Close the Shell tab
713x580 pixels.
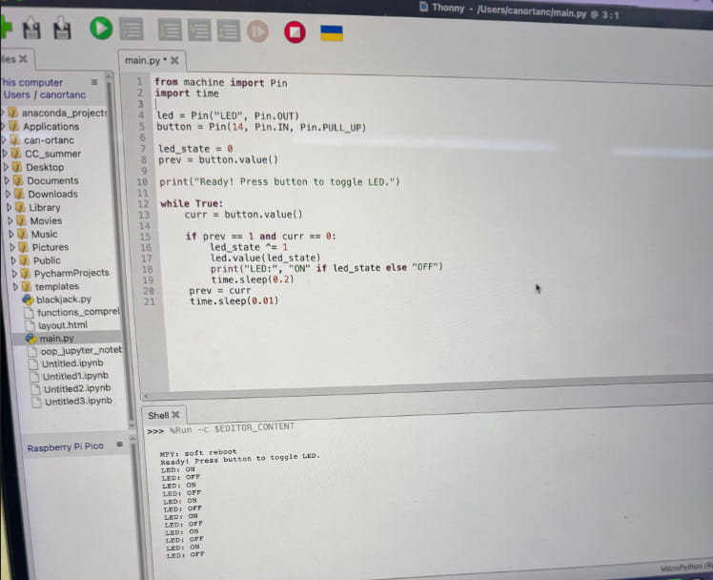tap(176, 414)
